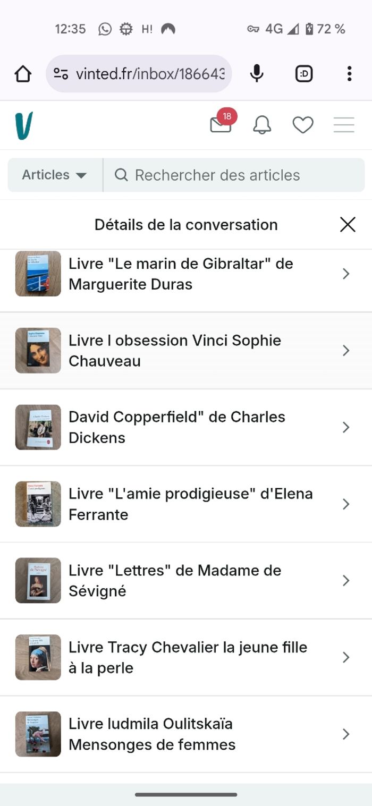The image size is (372, 806).
Task: Start voice search with the microphone icon
Action: pyautogui.click(x=256, y=73)
